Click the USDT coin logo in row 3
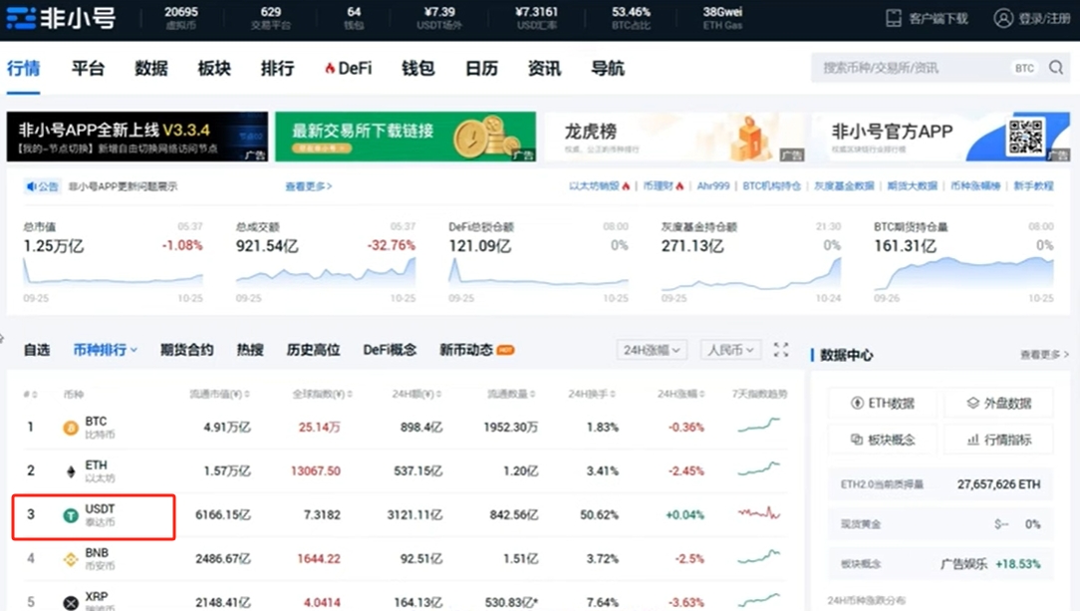The width and height of the screenshot is (1080, 611). pyautogui.click(x=71, y=515)
